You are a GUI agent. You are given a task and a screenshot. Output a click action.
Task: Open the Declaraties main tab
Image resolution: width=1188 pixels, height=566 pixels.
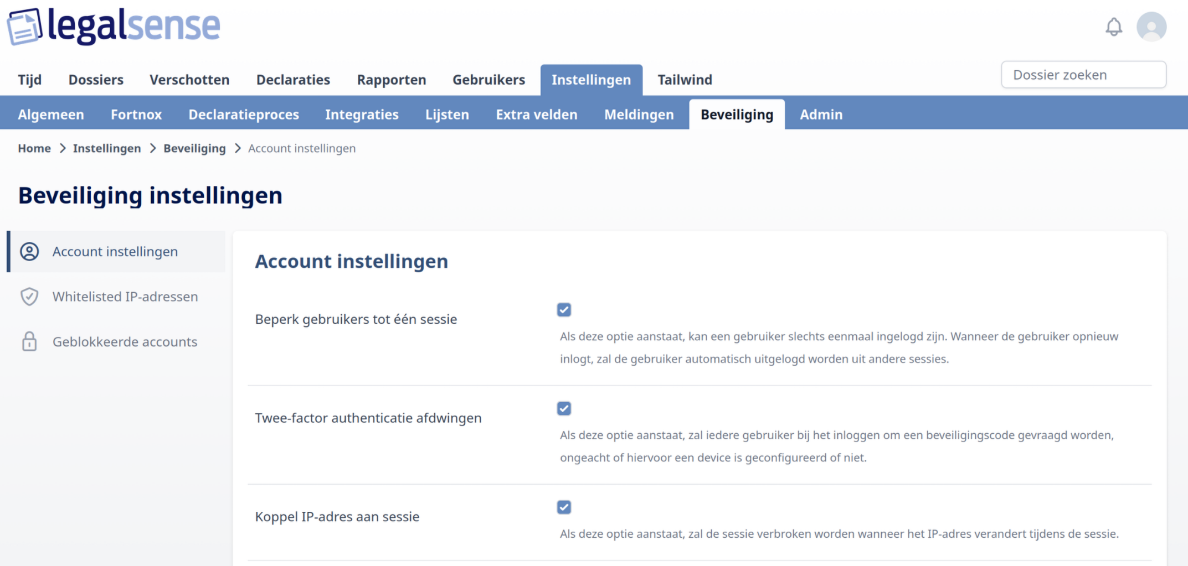coord(293,80)
